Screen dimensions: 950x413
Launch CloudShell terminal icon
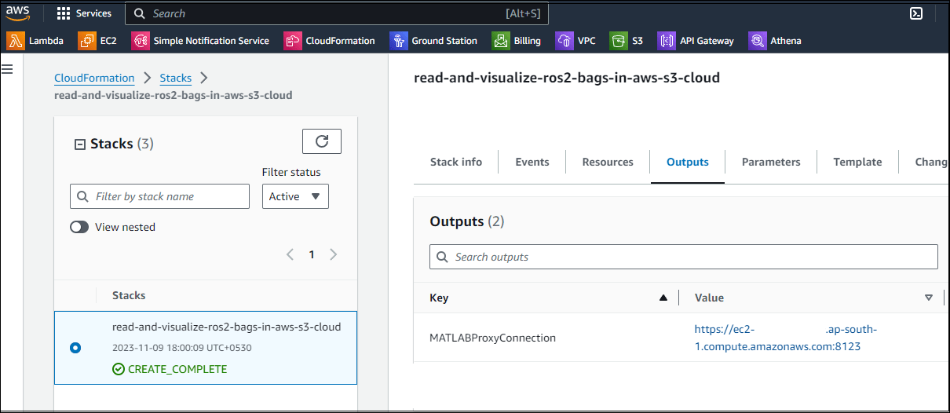coord(915,13)
